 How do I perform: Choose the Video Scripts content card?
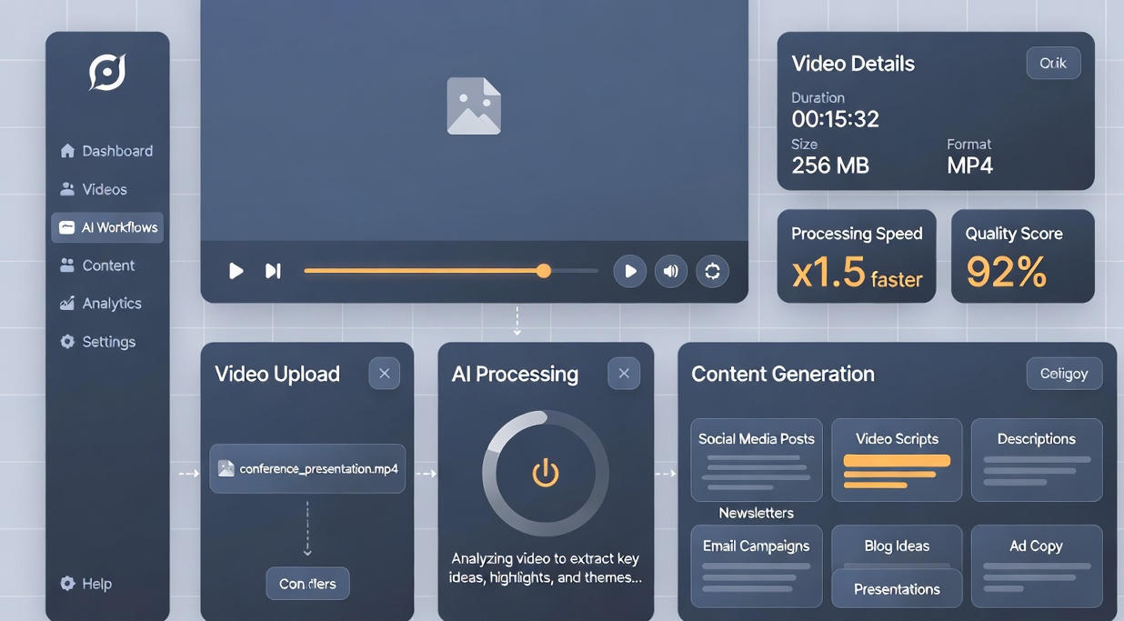(897, 460)
